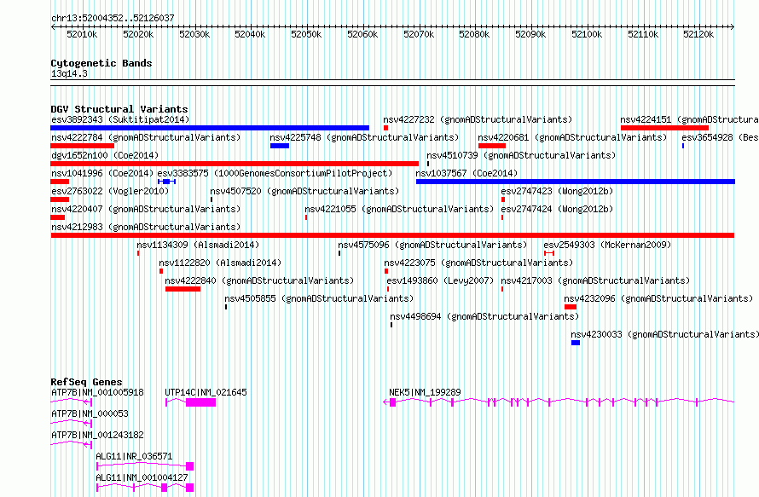The height and width of the screenshot is (497, 759).
Task: Open esv3654928 variant label
Action: (720, 137)
